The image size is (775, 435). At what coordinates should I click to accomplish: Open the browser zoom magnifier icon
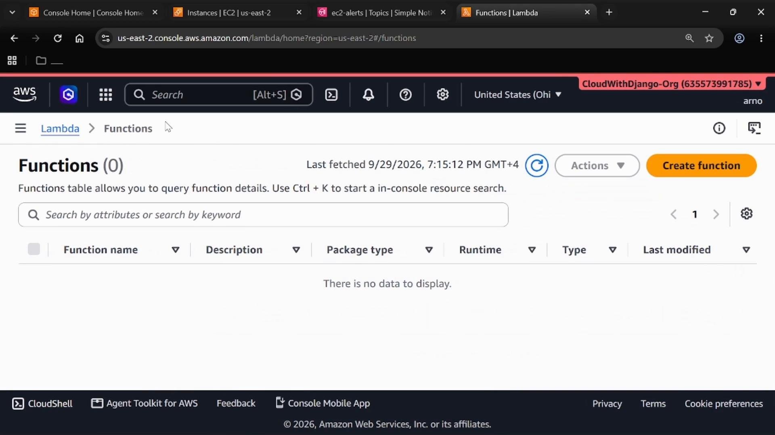(x=689, y=38)
